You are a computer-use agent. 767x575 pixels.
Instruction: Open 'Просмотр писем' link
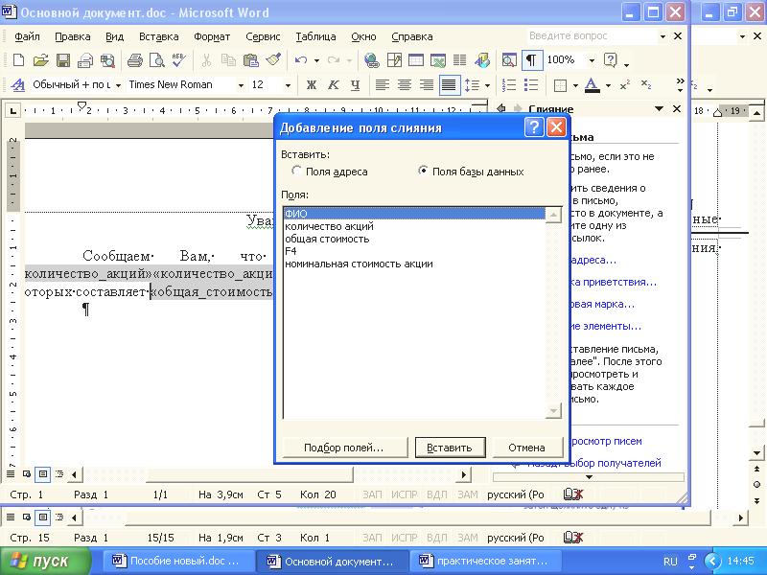(607, 441)
